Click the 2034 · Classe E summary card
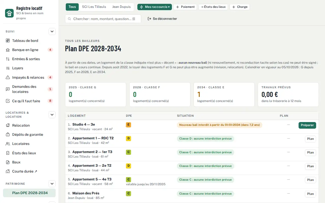Image resolution: width=325 pixels, height=203 pixels. [224, 94]
